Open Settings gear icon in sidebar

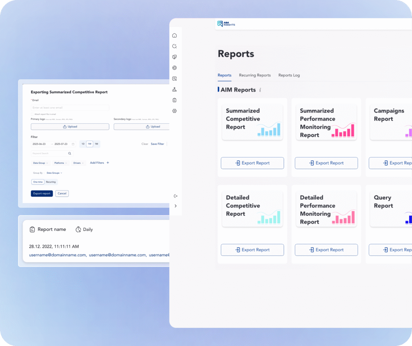174,111
